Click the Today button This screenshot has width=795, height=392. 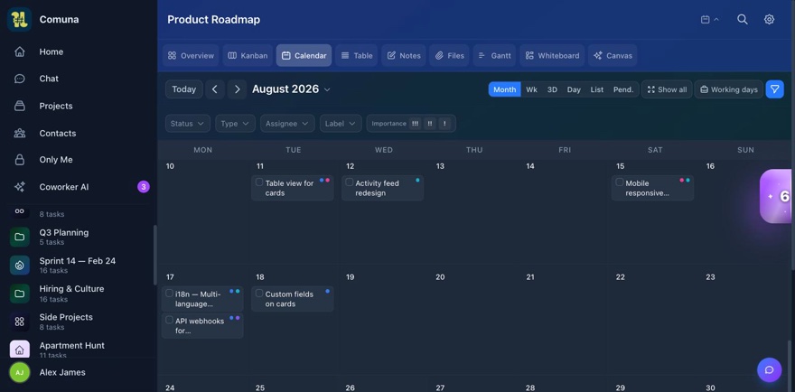pyautogui.click(x=184, y=89)
